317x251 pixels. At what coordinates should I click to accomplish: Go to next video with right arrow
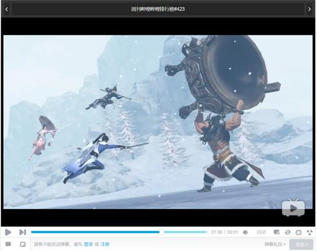[309, 9]
